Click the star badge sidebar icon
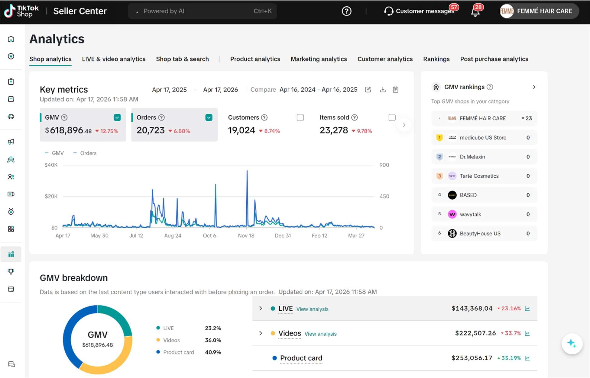 point(11,56)
